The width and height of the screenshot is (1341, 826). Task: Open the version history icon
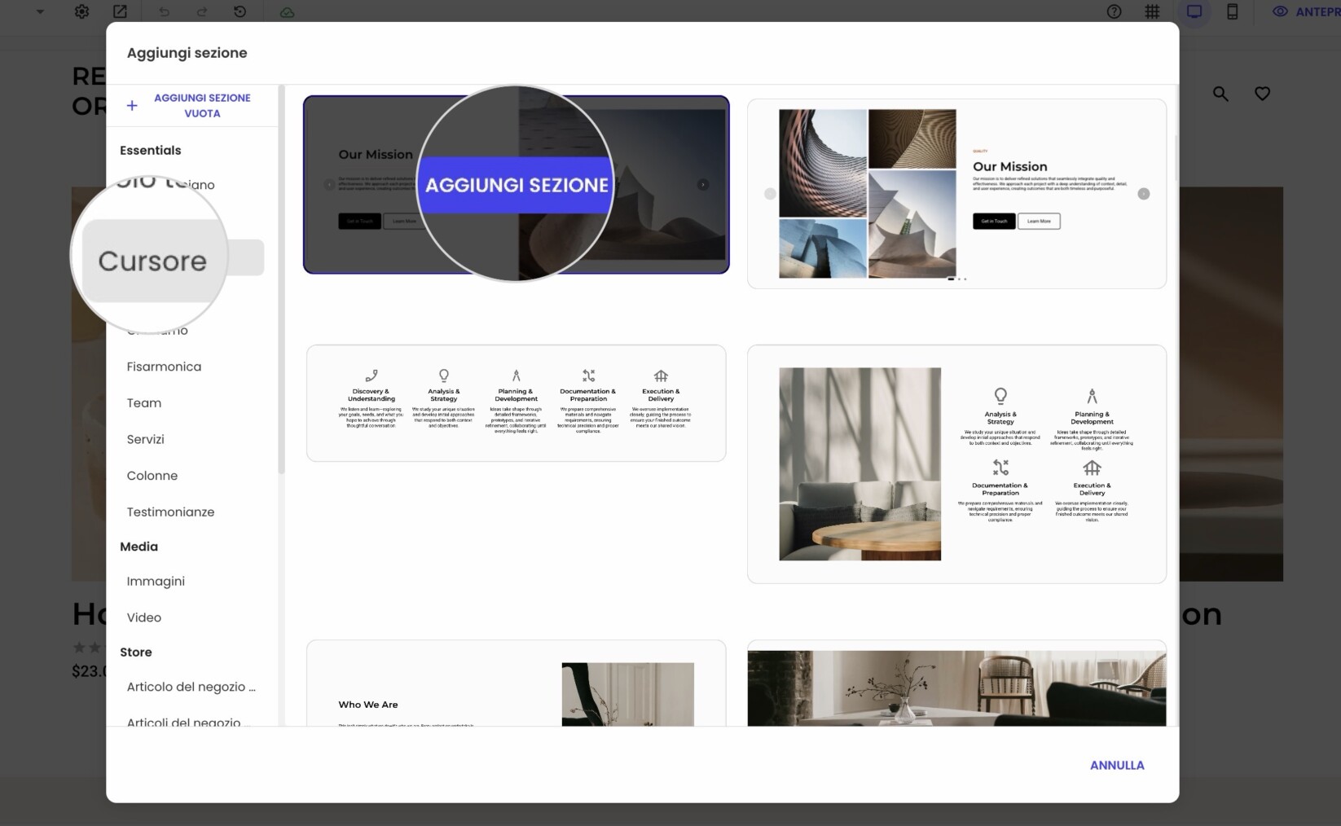[240, 11]
